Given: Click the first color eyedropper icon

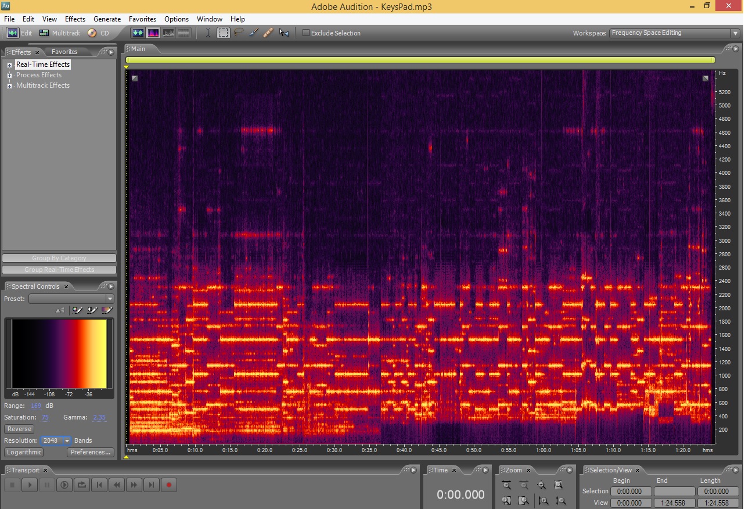Looking at the screenshot, I should [x=78, y=310].
